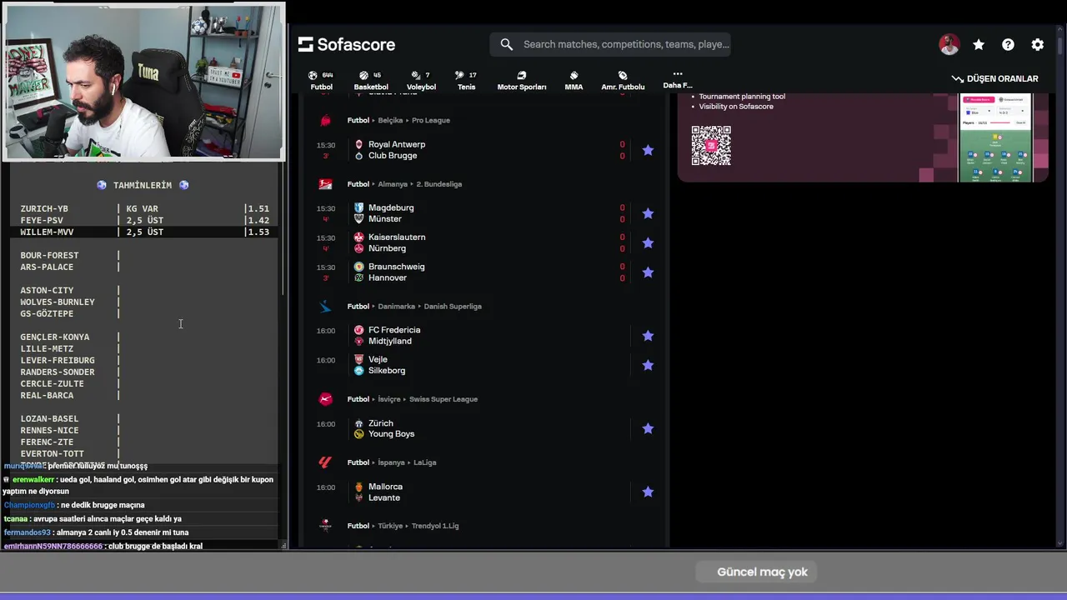This screenshot has height=600, width=1067.
Task: Click the app preview phone image in banner
Action: 996,137
